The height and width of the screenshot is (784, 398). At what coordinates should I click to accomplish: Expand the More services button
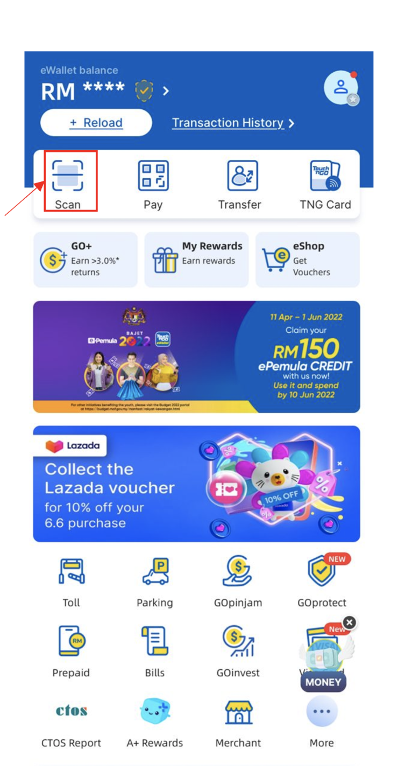(x=322, y=711)
